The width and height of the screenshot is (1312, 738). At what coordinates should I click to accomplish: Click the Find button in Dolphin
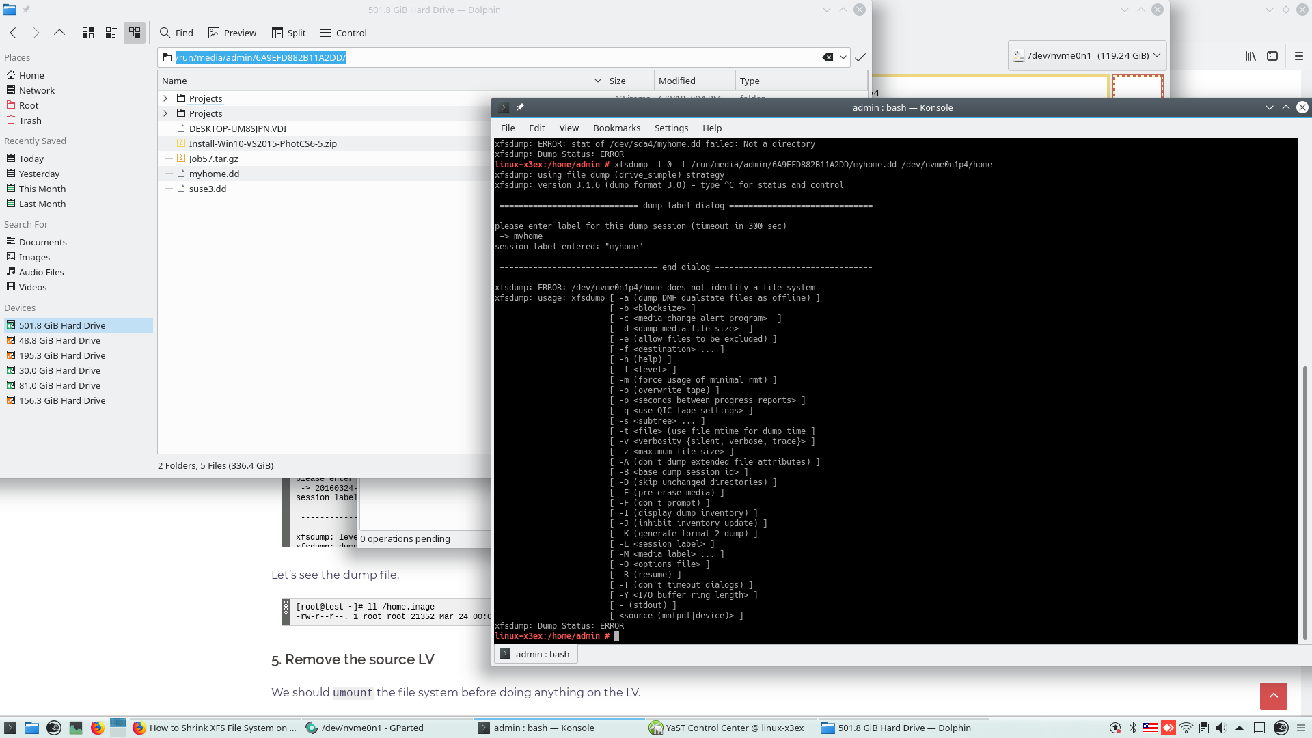coord(176,33)
